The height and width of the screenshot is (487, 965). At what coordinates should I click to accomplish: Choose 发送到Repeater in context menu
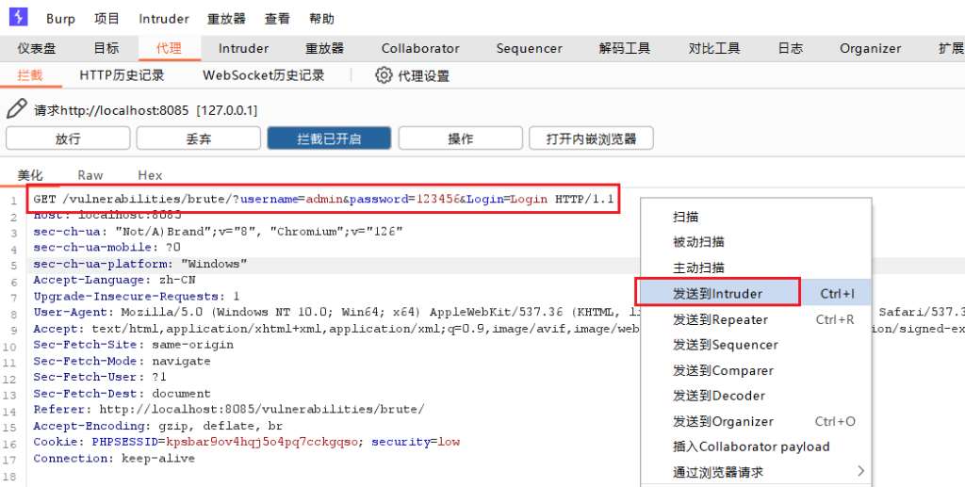point(720,319)
